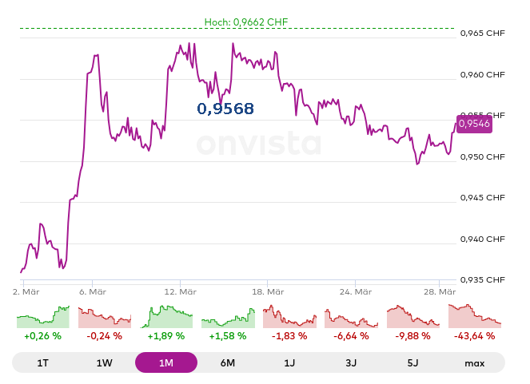Select the 5J time range

(412, 362)
